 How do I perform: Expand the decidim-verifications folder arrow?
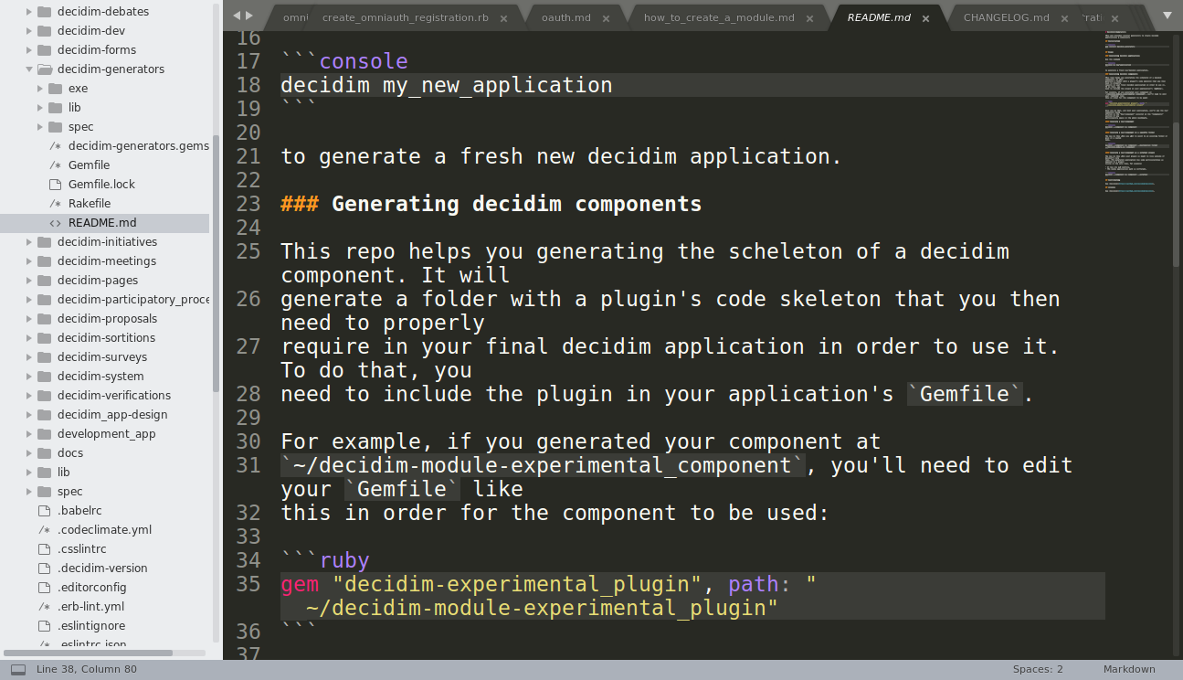coord(29,396)
